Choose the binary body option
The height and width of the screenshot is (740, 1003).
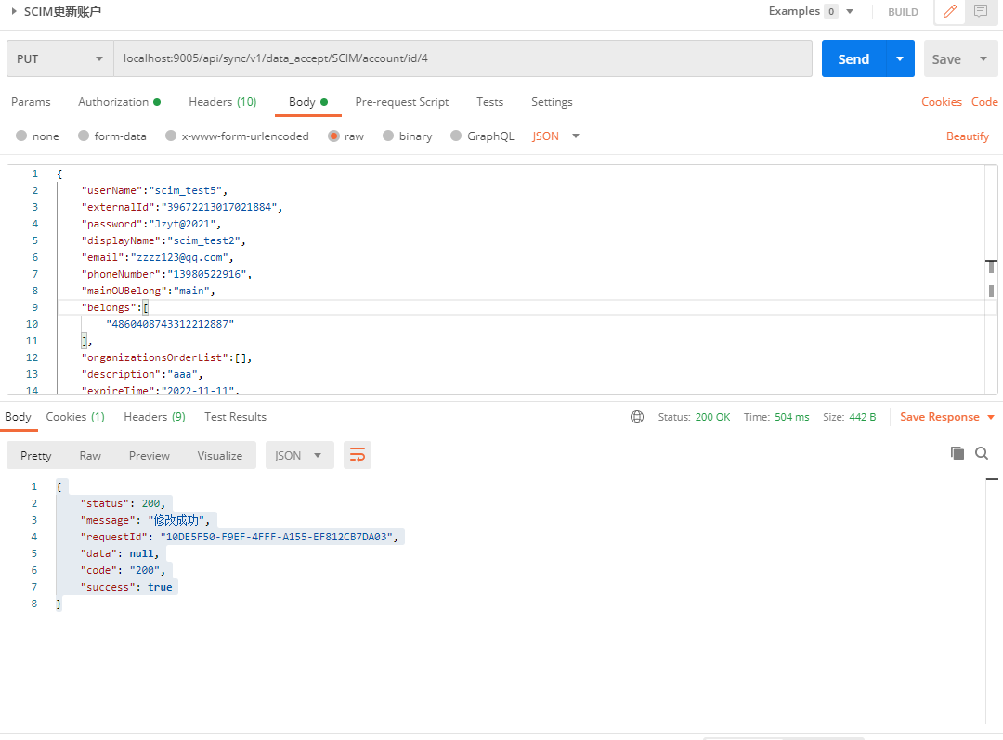tap(388, 136)
